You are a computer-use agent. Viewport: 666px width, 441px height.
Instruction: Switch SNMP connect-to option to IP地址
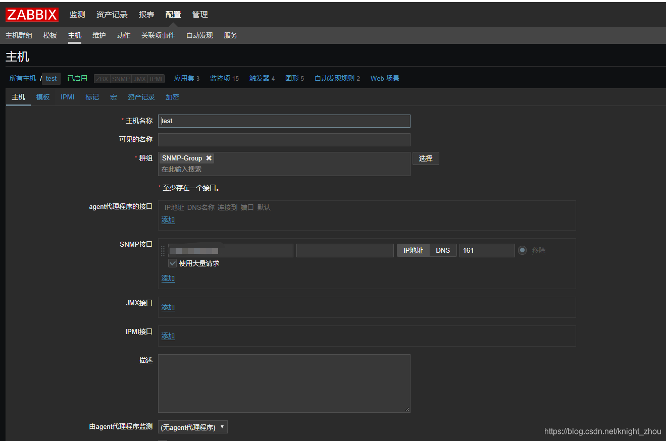(x=413, y=250)
